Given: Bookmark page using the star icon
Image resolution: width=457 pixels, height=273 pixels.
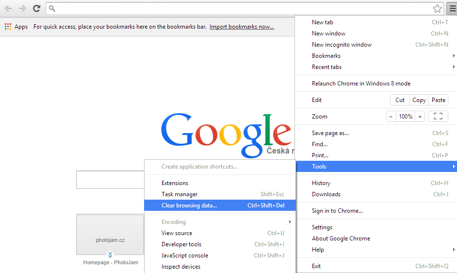Looking at the screenshot, I should click(437, 8).
